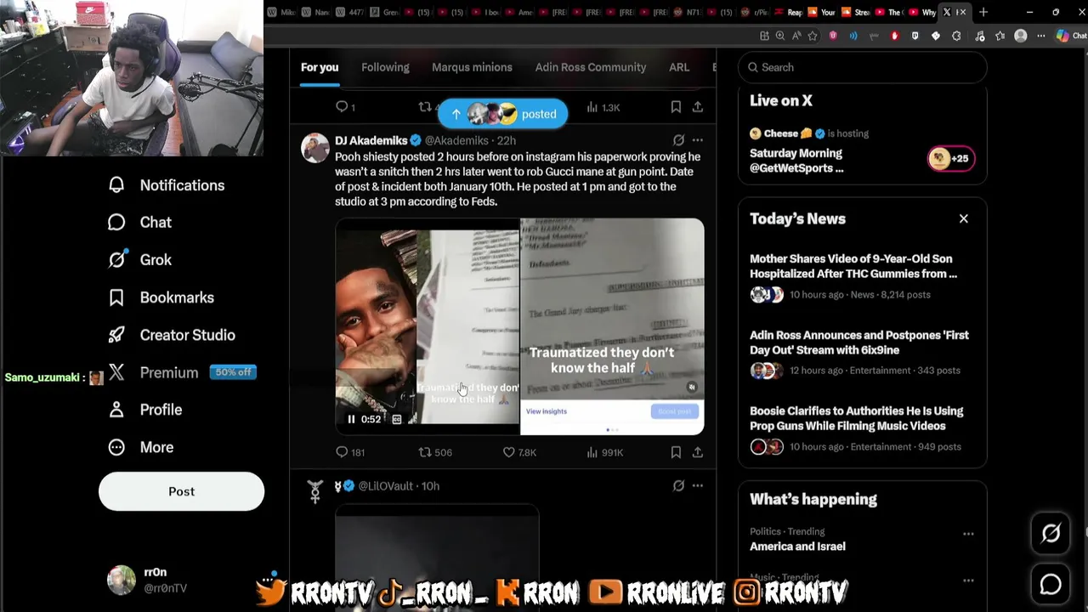Open a new browser tab

click(983, 12)
